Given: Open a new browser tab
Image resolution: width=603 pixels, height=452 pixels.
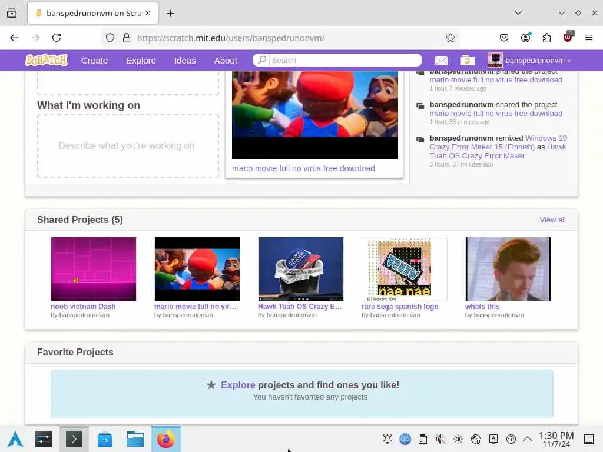Looking at the screenshot, I should (170, 14).
